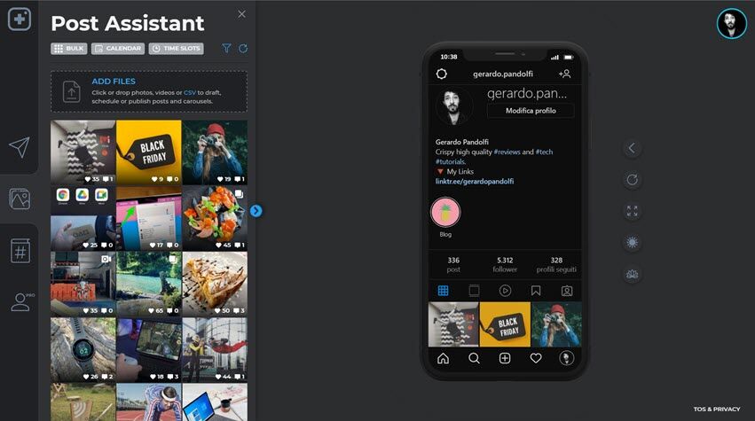This screenshot has width=755, height=421.
Task: Click the ADD FILES upload area
Action: coord(149,91)
